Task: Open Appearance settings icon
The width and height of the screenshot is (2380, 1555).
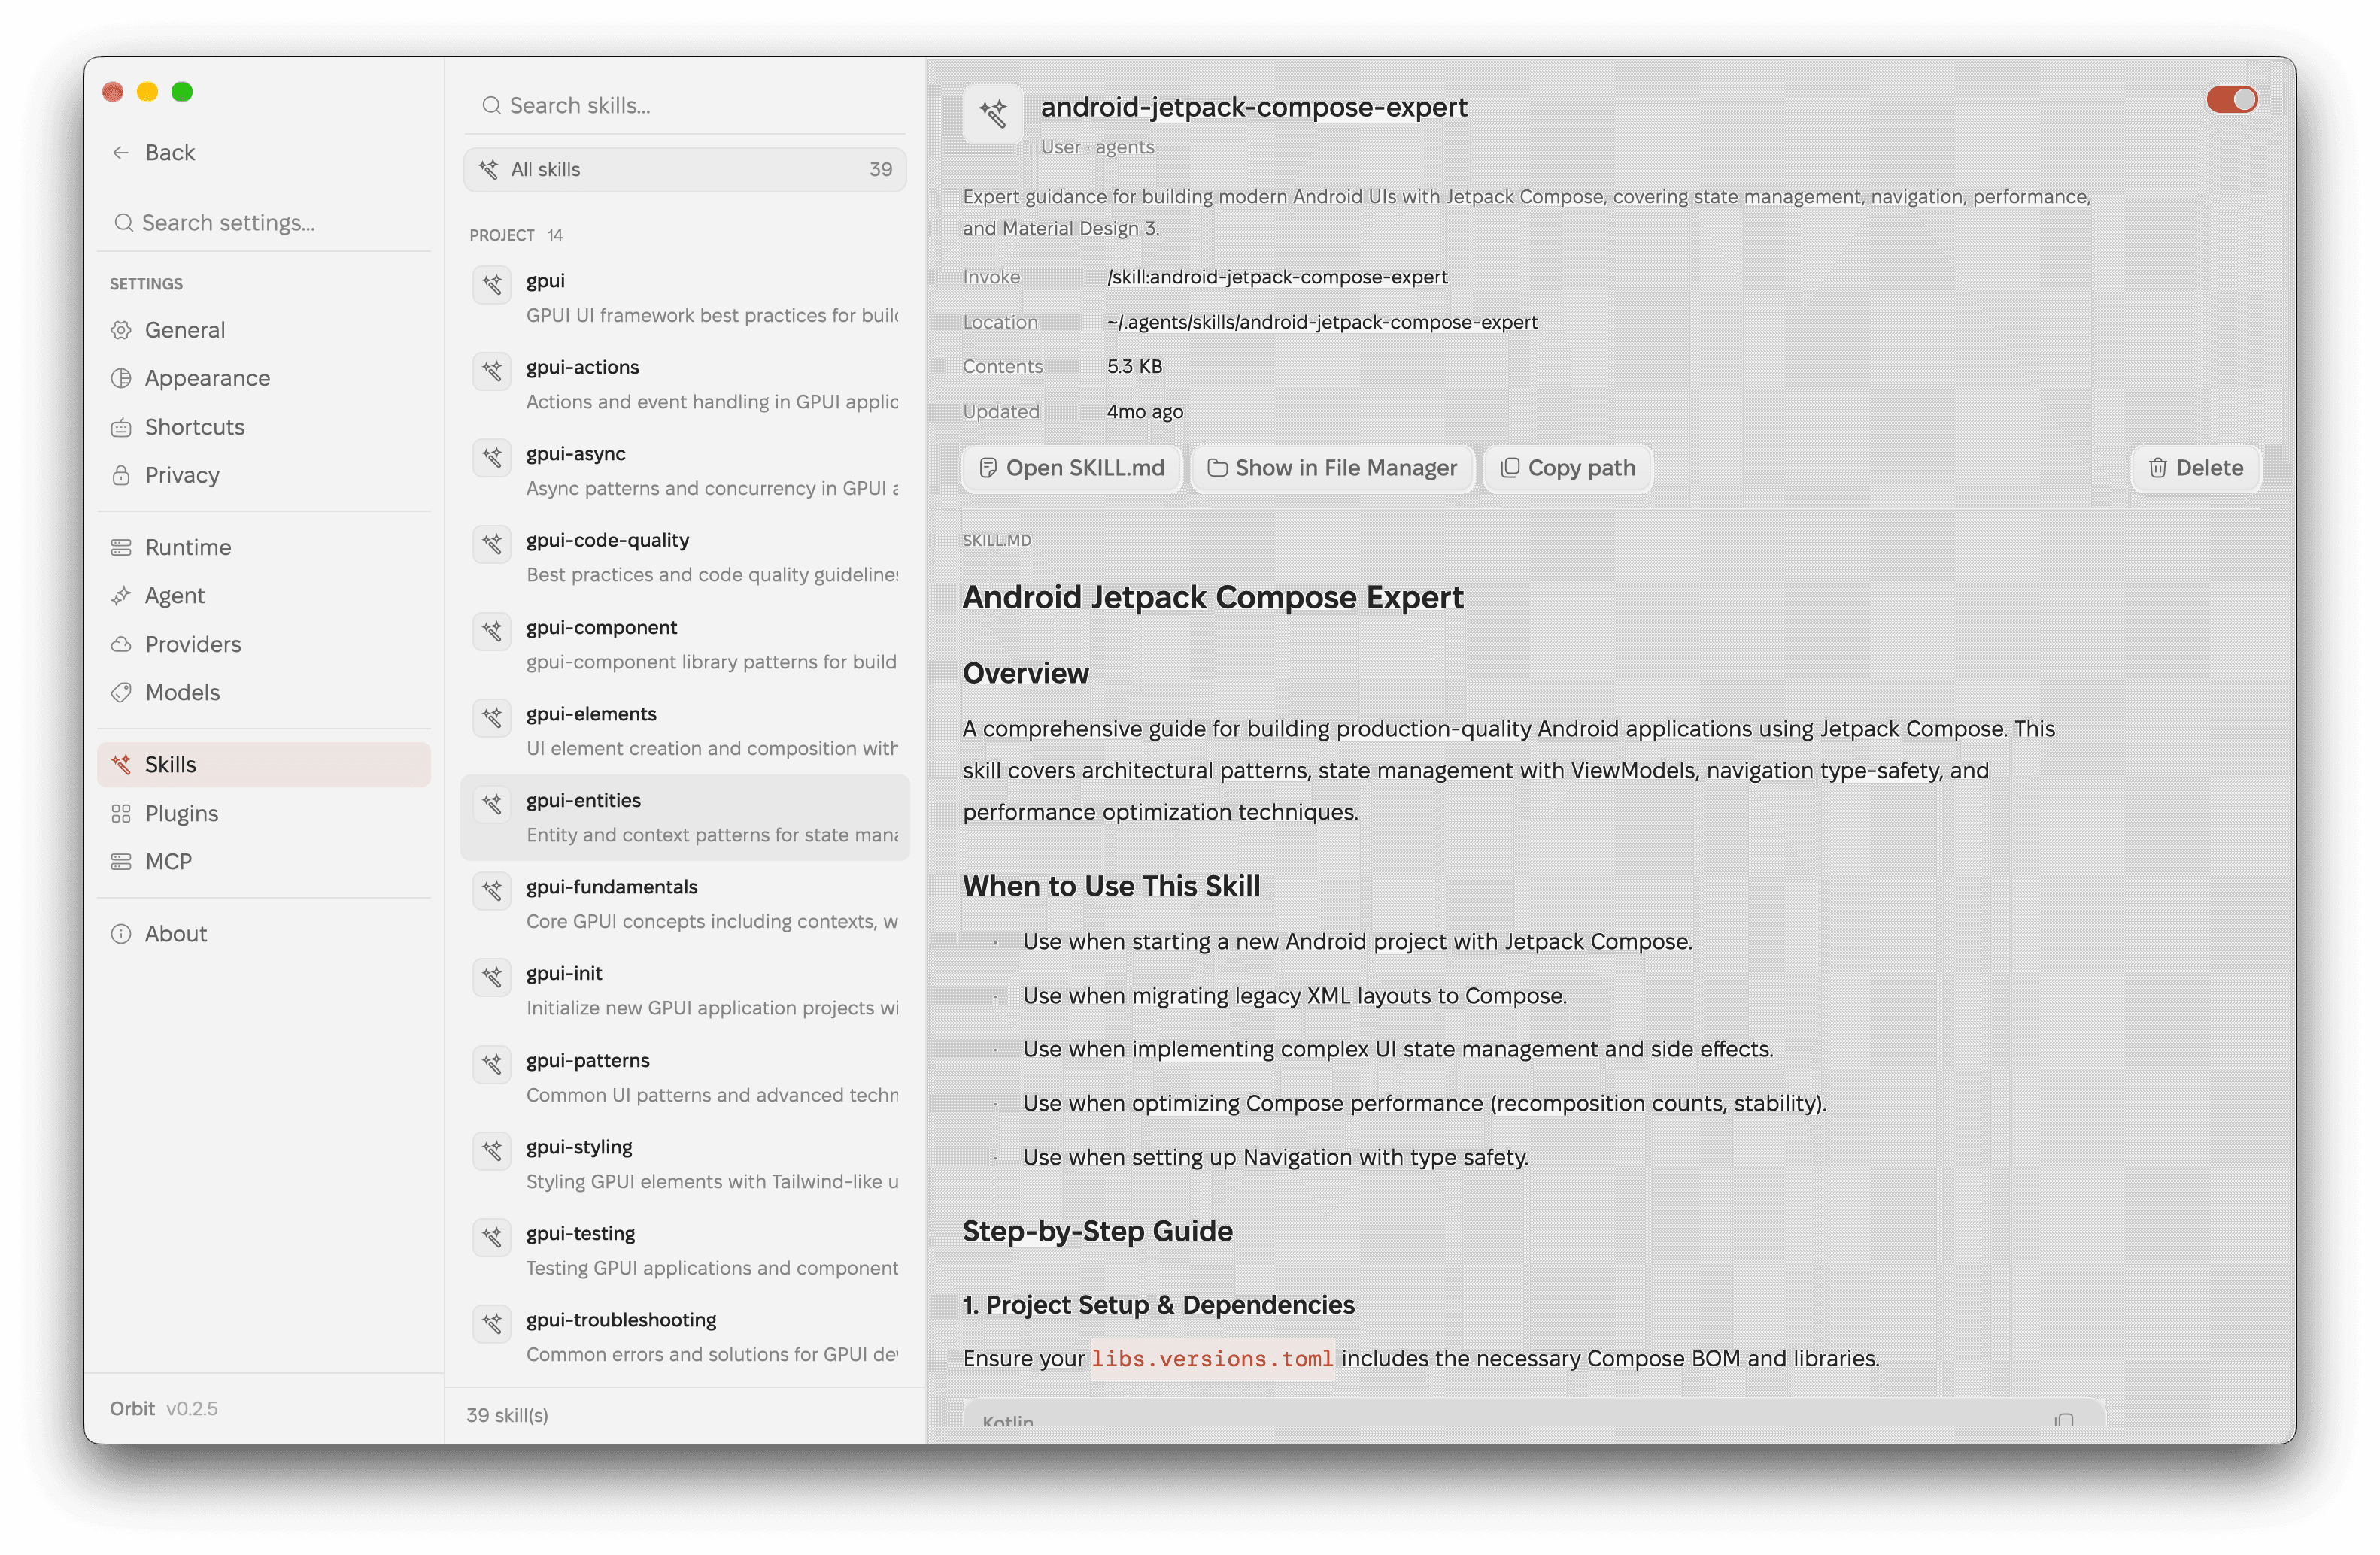Action: (x=121, y=377)
